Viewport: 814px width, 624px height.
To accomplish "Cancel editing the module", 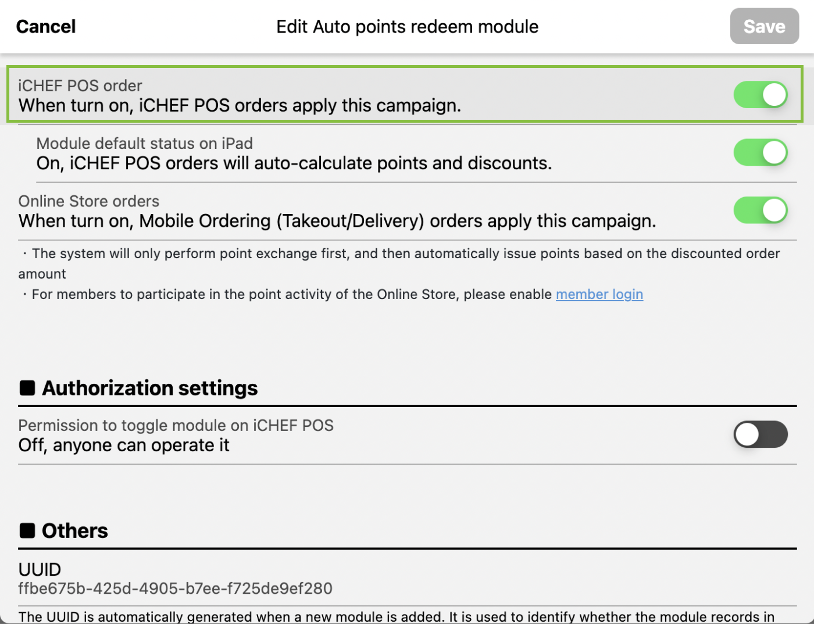I will [x=46, y=27].
